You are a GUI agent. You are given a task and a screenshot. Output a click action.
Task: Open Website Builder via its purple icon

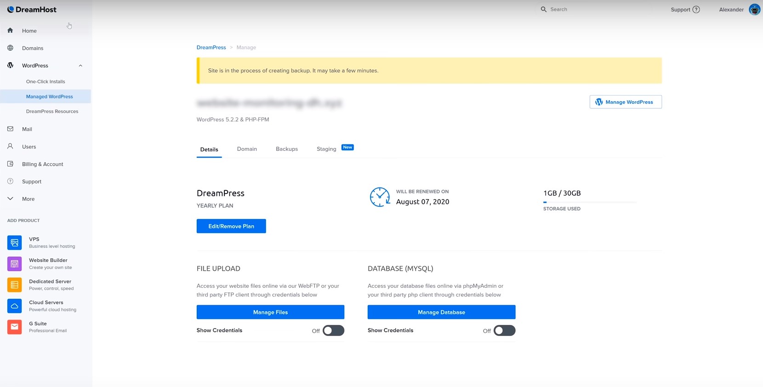point(14,263)
